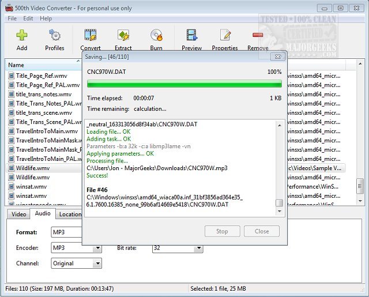Click the 'Applying parameters... OK' log line

[x=120, y=153]
